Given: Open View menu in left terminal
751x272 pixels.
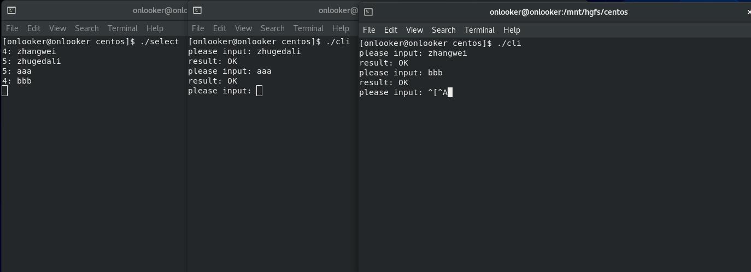Looking at the screenshot, I should click(x=57, y=28).
